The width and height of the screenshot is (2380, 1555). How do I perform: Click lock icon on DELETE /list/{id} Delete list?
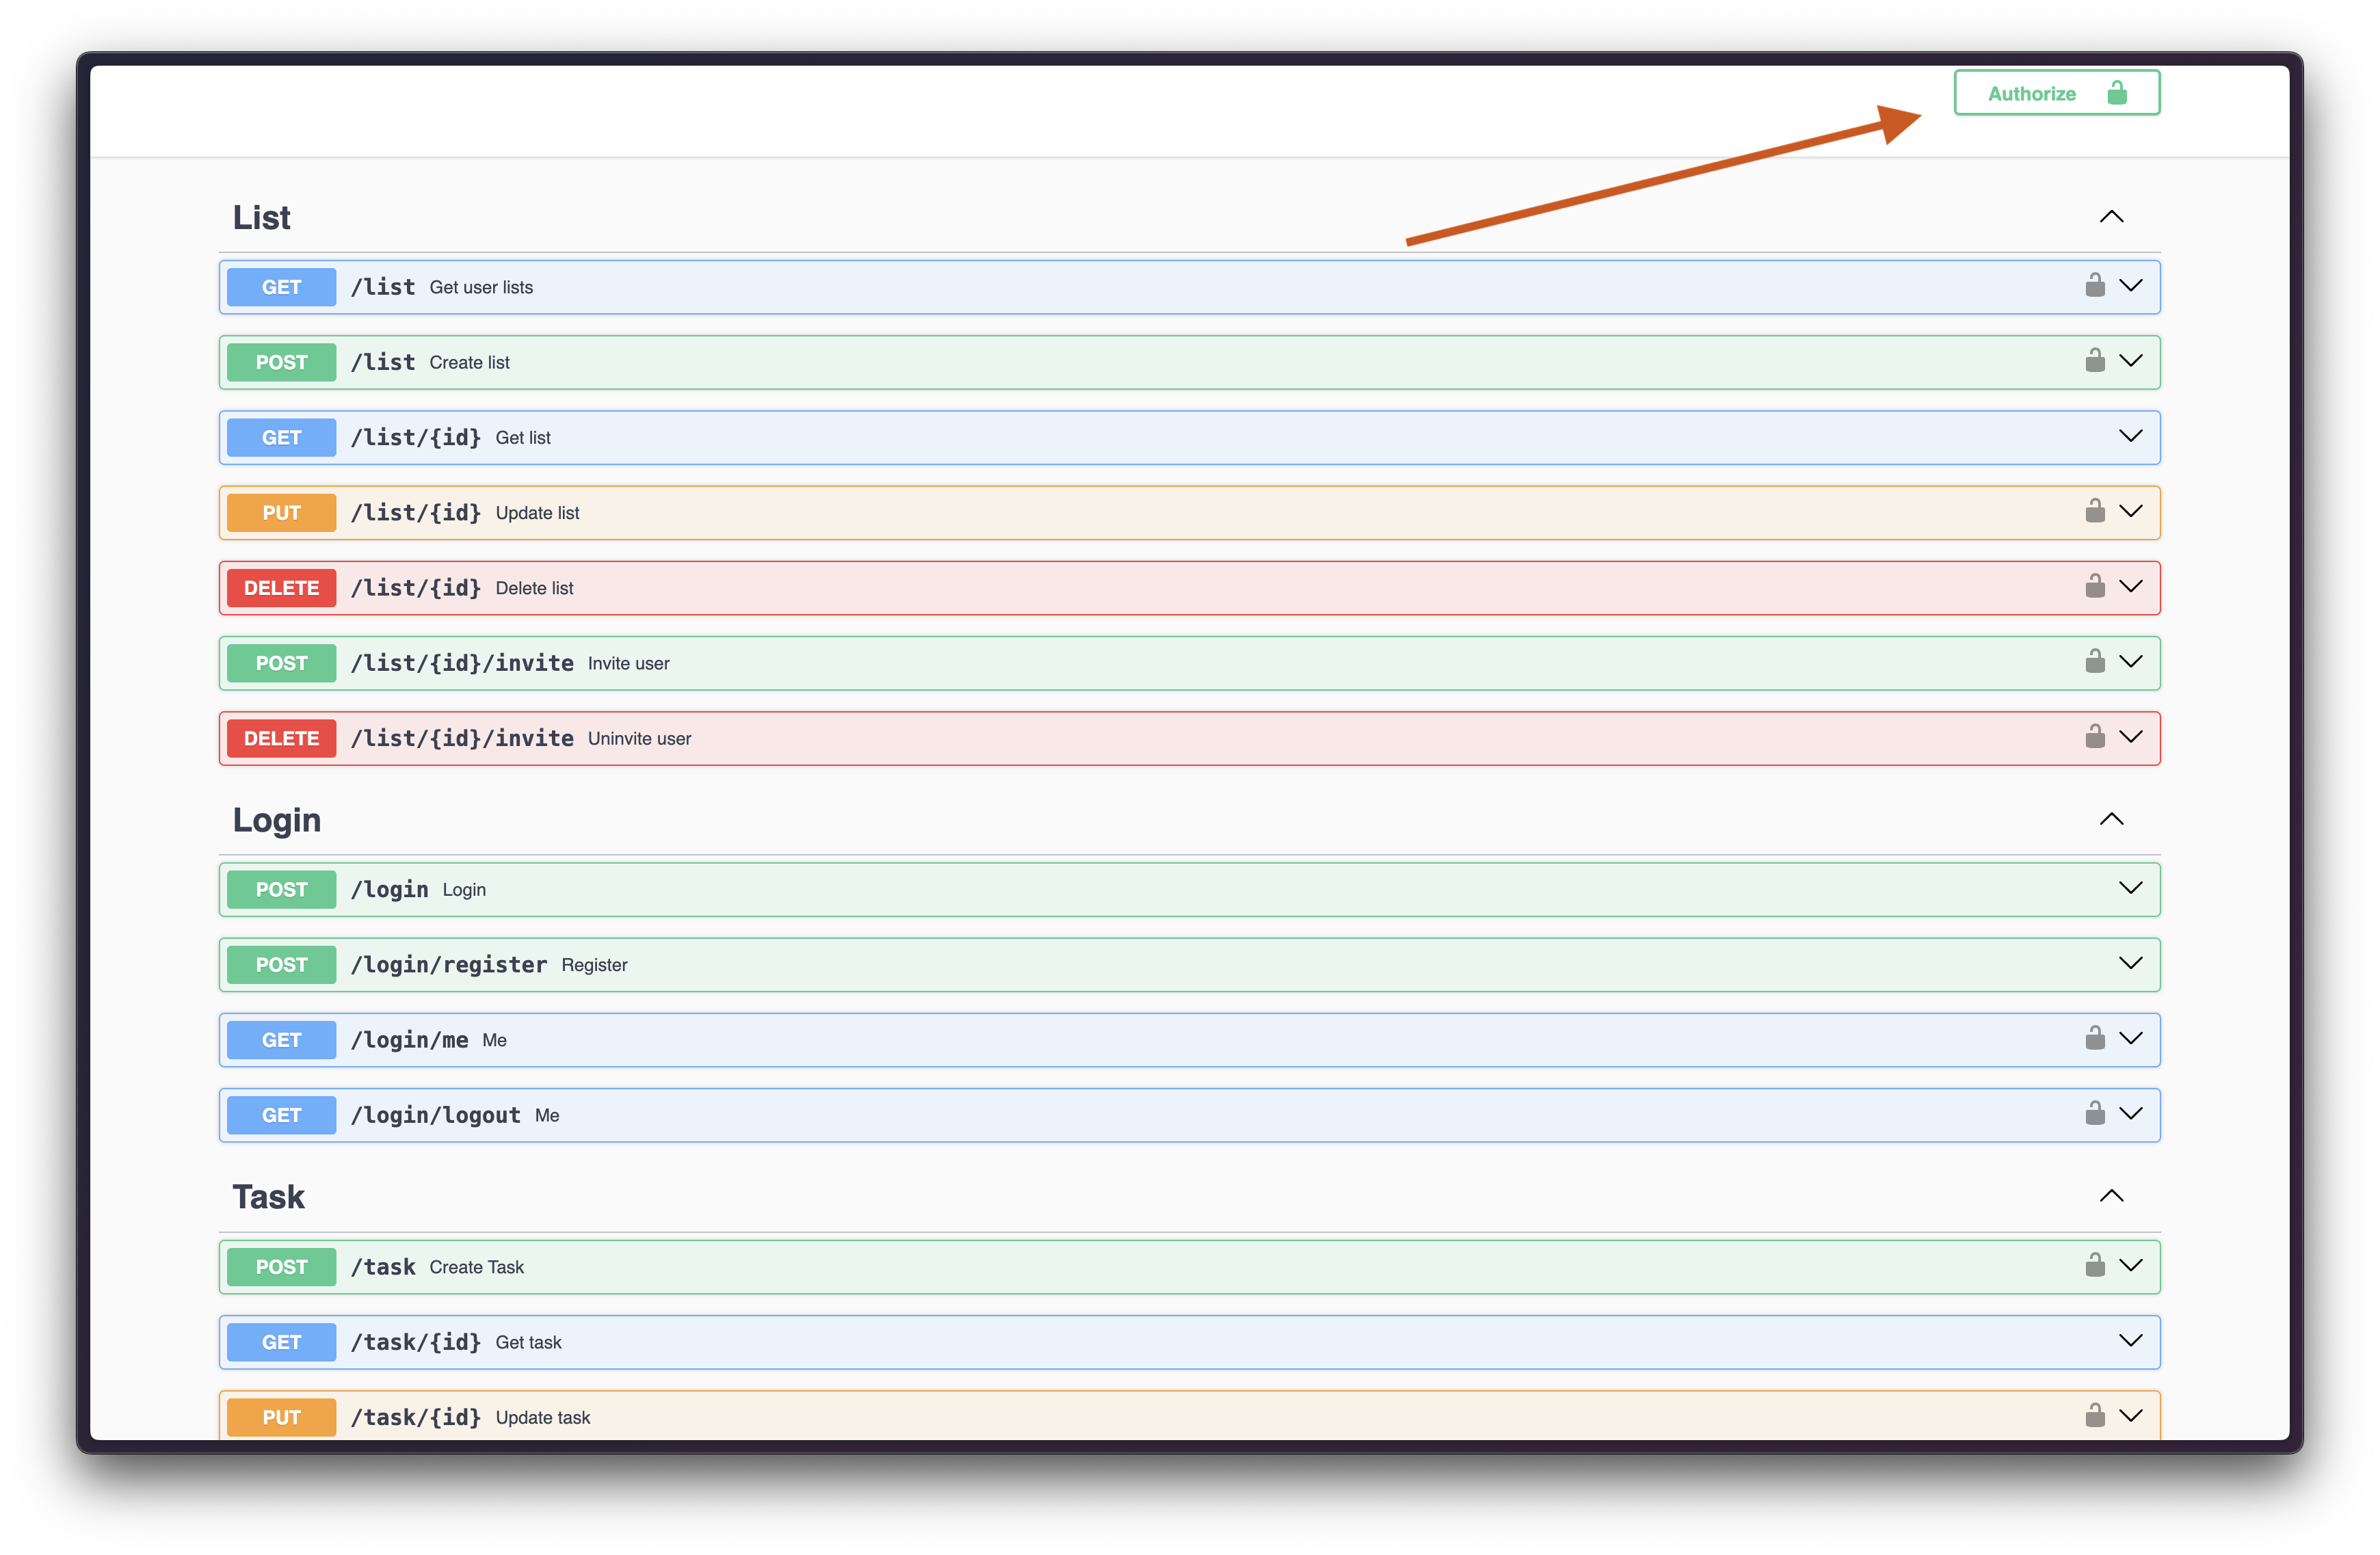(x=2094, y=587)
